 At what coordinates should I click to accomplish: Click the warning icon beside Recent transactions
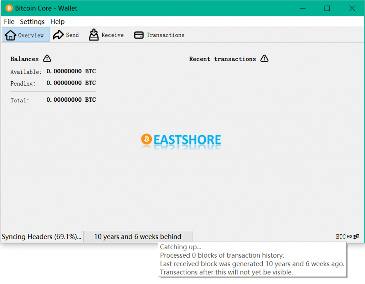click(264, 59)
